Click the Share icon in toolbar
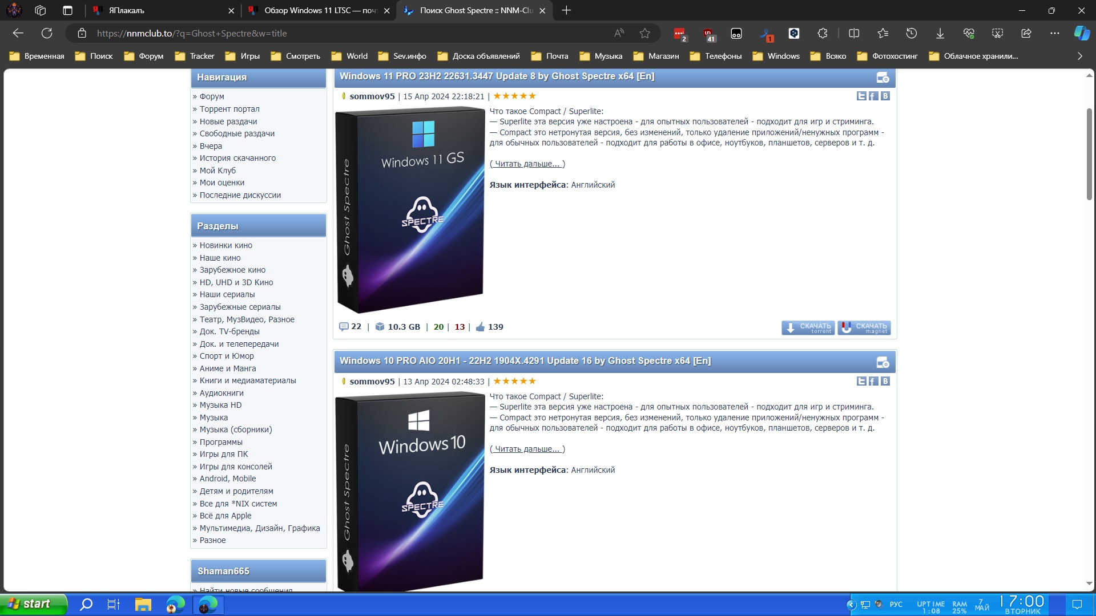This screenshot has width=1096, height=616. click(x=1026, y=33)
